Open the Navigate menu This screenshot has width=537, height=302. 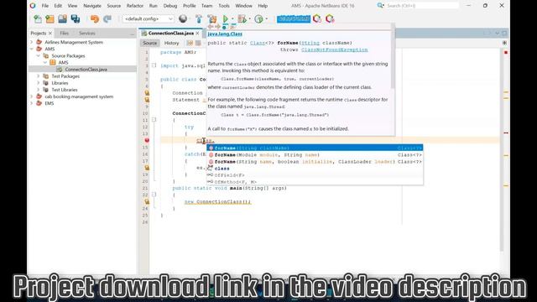[92, 6]
